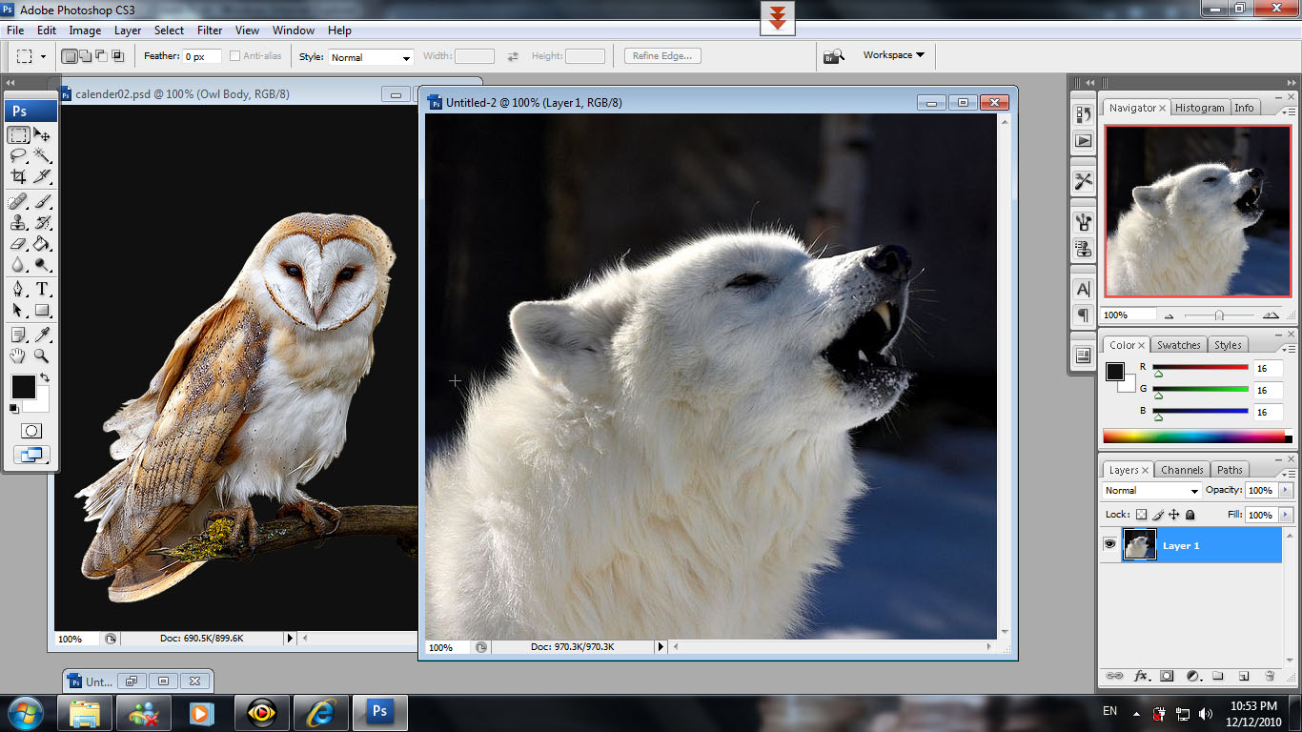
Task: Toggle lock transparent pixels for layer
Action: click(1141, 515)
